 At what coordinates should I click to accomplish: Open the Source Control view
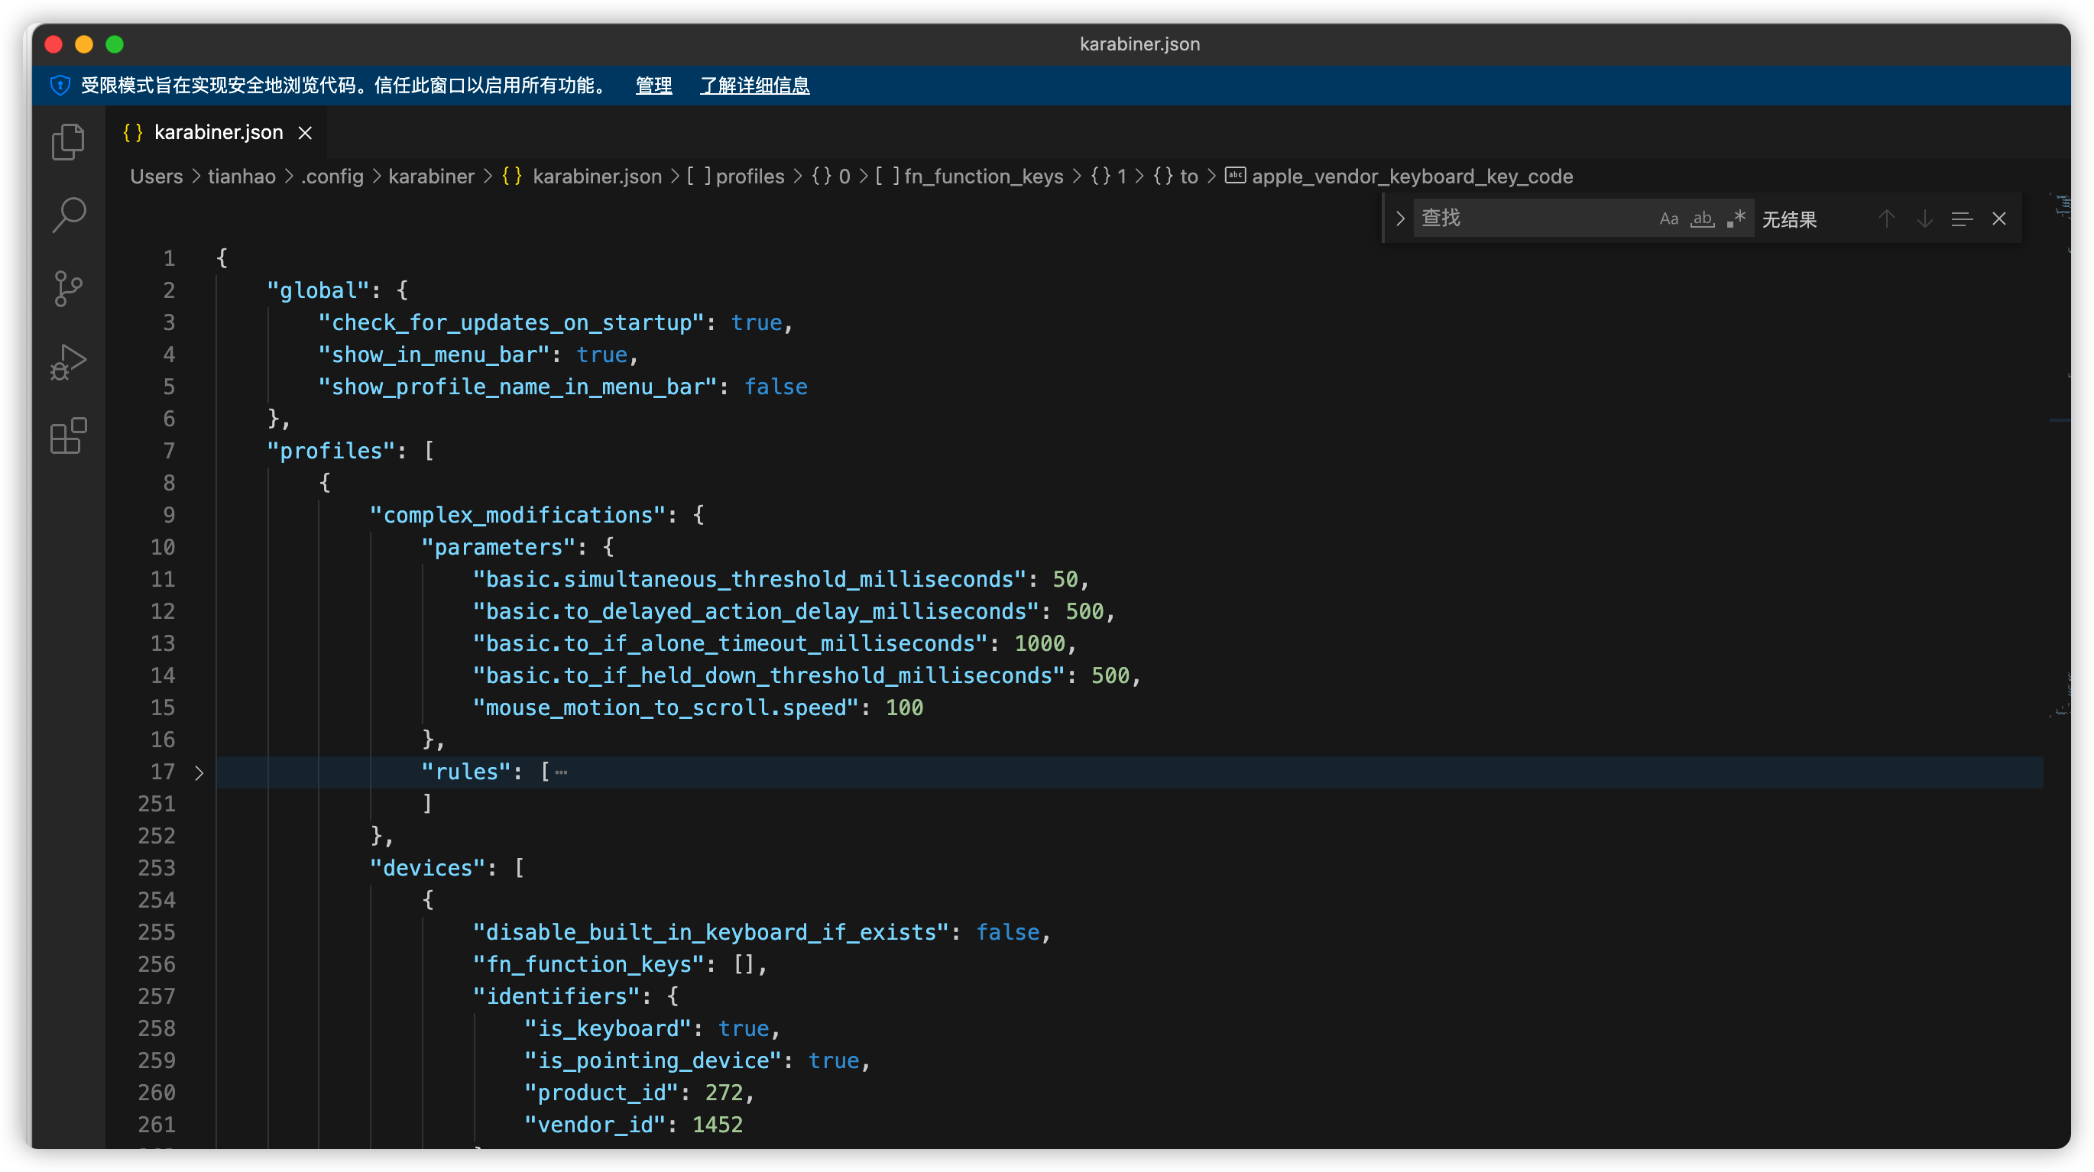68,289
